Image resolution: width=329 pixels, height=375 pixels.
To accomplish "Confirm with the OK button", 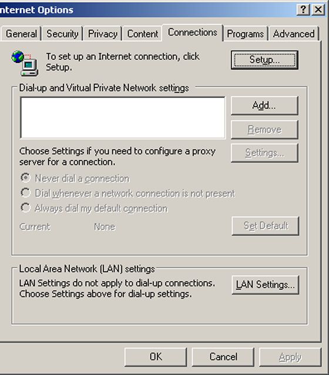I will tap(156, 357).
